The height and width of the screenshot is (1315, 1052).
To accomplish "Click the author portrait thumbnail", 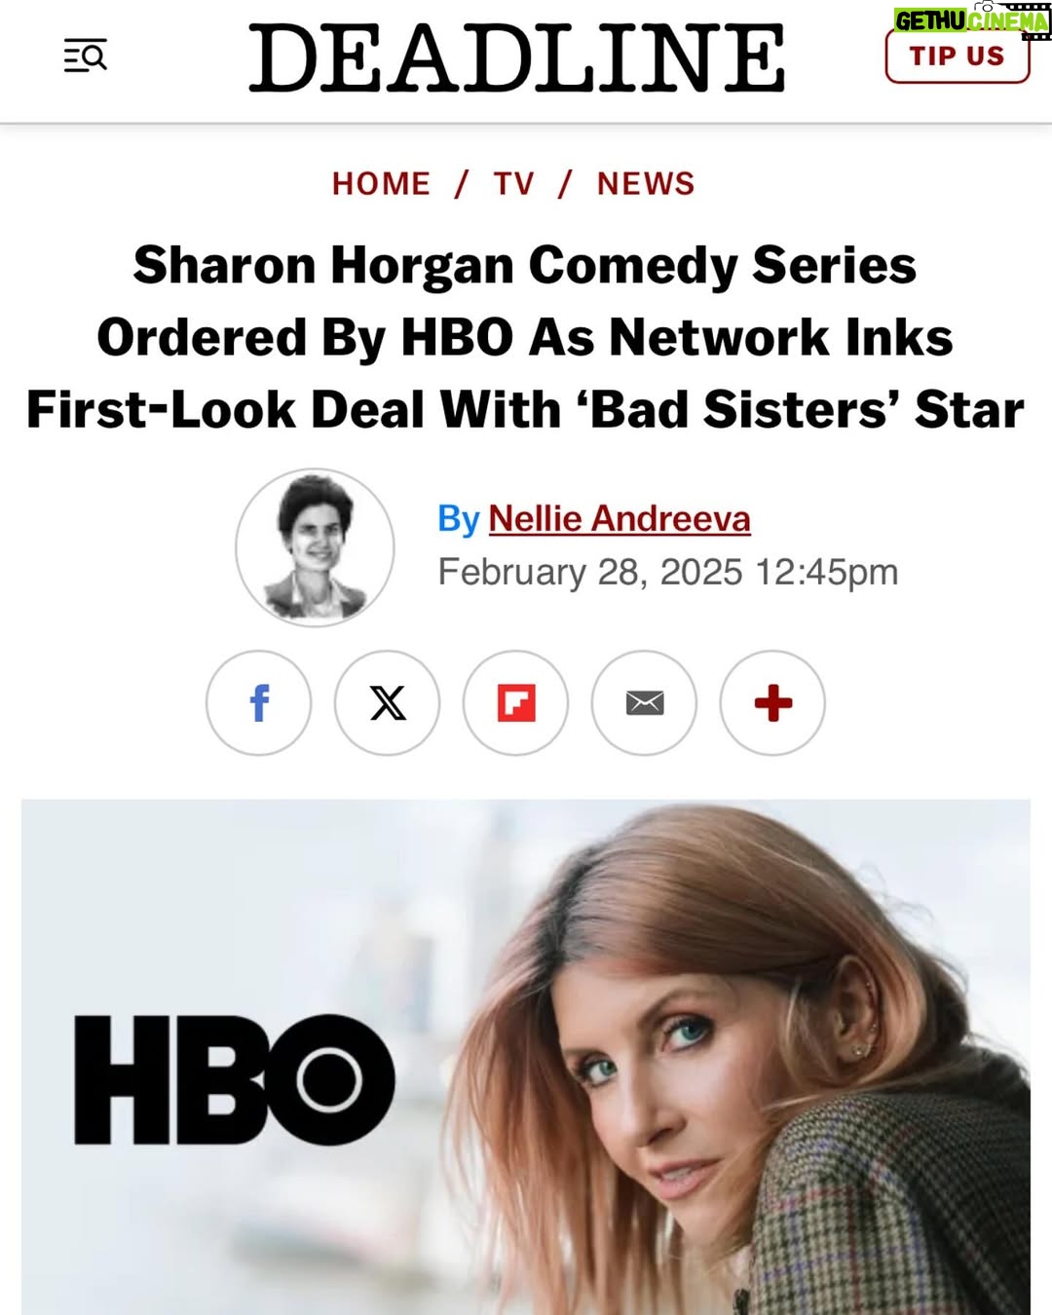I will [315, 547].
